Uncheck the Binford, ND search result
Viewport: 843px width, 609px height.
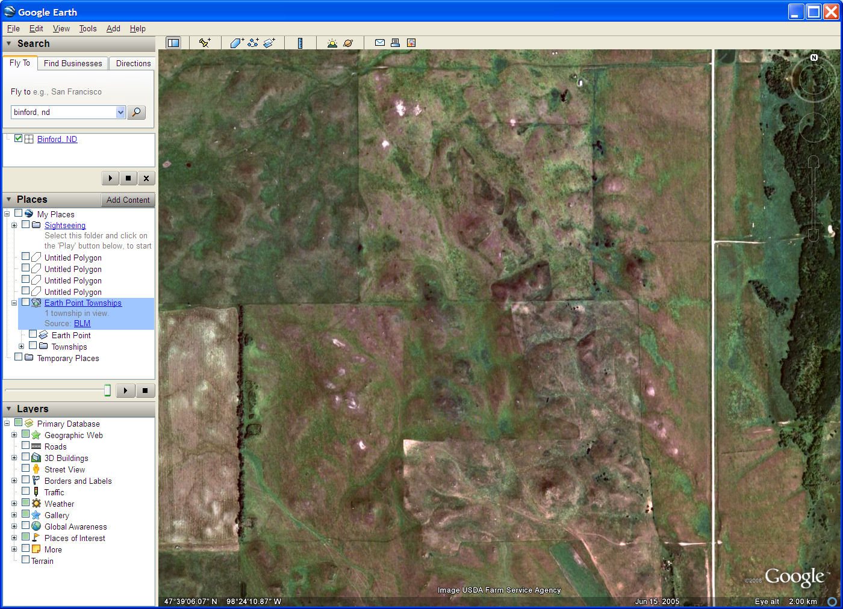pos(19,138)
